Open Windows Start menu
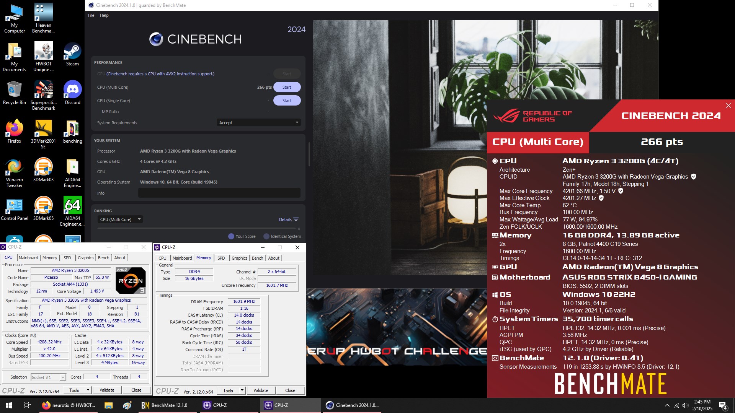Image resolution: width=735 pixels, height=413 pixels. [9, 405]
